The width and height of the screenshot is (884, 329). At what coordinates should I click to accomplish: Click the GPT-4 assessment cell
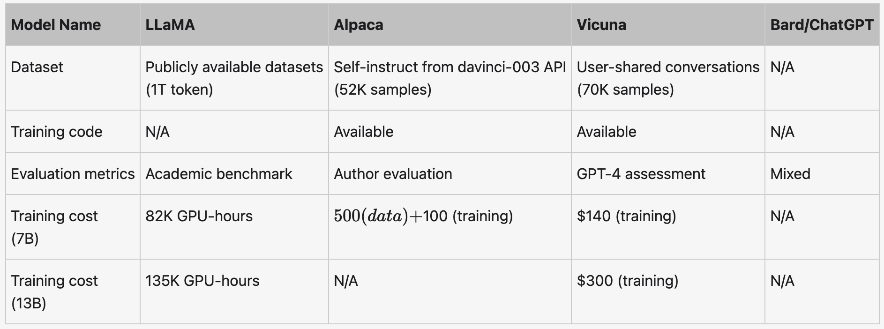click(668, 173)
